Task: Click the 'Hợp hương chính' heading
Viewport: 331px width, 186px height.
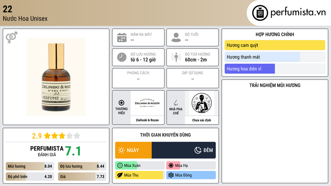Action: (275, 34)
